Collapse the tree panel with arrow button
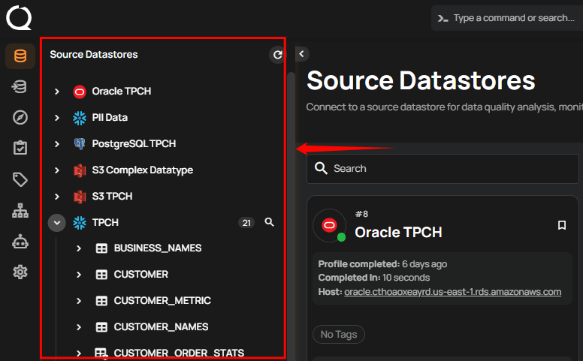Viewport: 583px width, 361px height. [302, 54]
